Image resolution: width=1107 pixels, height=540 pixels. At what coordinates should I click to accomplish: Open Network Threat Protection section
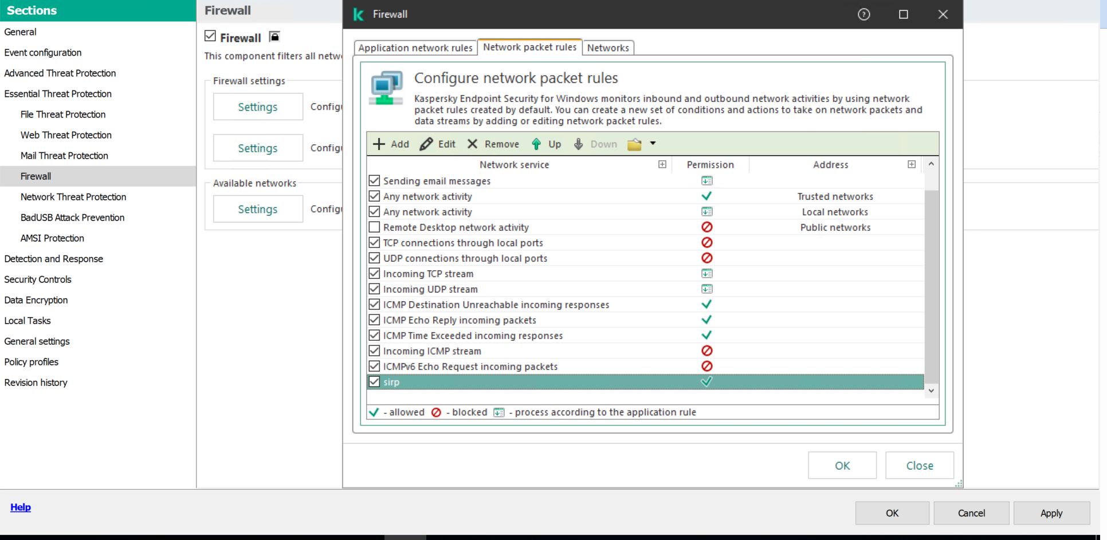coord(73,197)
